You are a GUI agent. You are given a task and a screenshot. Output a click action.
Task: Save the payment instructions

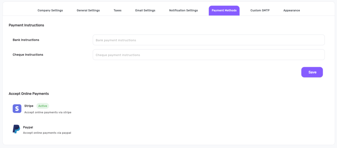[312, 72]
